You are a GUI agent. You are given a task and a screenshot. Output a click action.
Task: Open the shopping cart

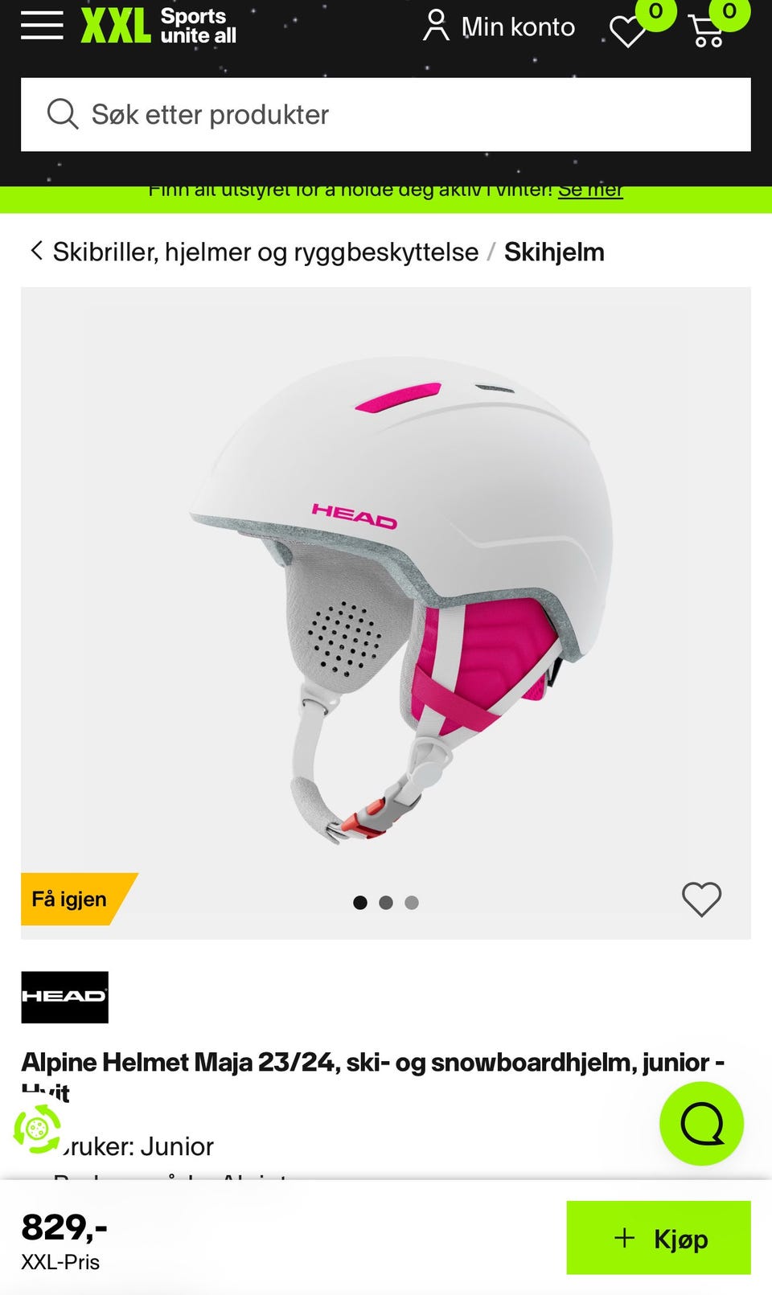(708, 31)
